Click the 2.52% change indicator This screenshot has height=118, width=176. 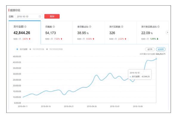122,39
